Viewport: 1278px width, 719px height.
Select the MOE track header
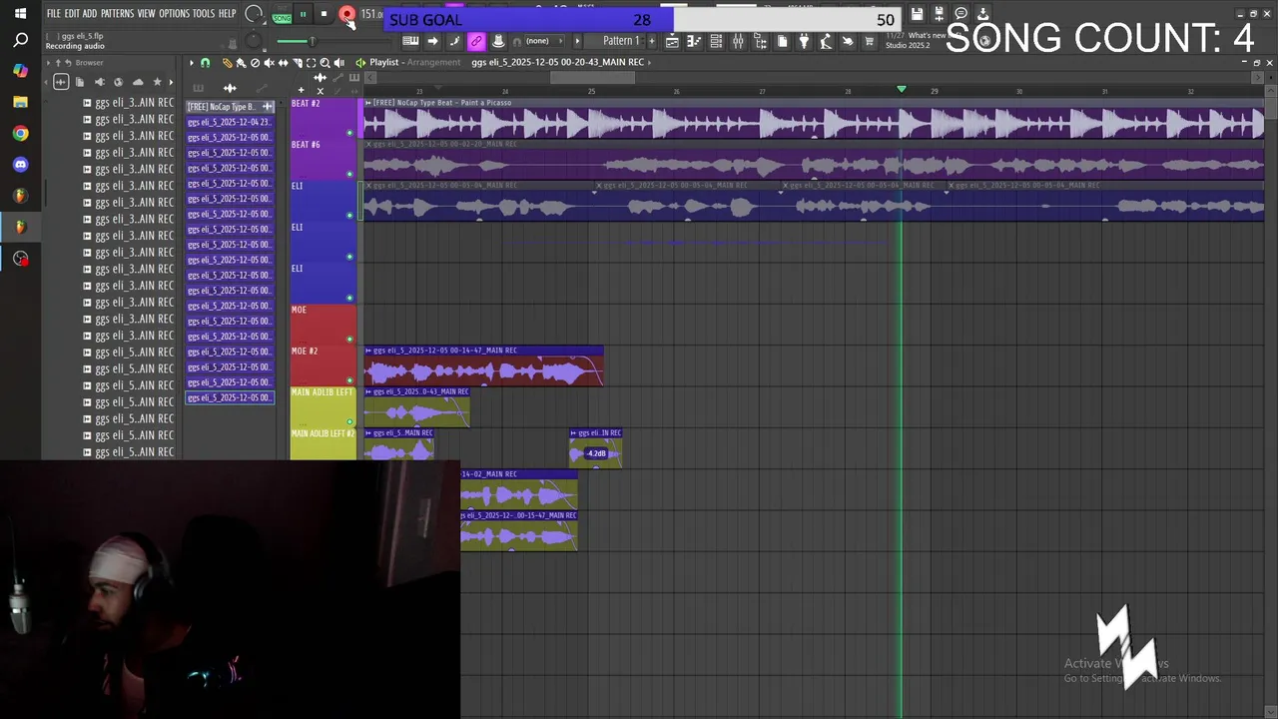tap(323, 324)
